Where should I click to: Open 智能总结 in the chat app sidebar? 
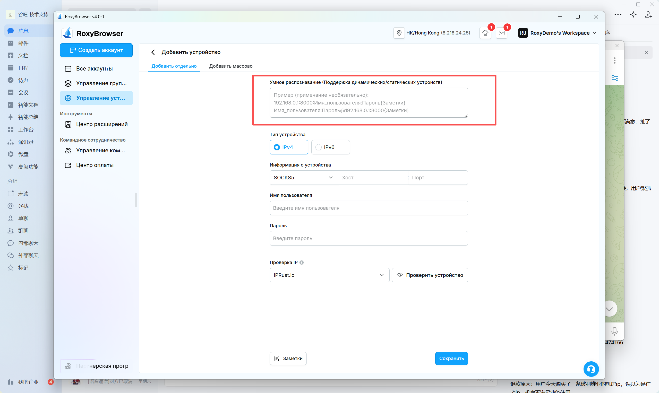click(x=29, y=117)
